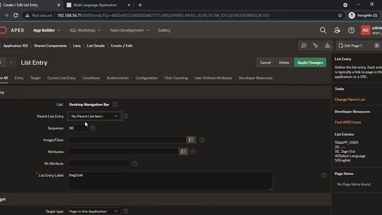This screenshot has height=215, width=382.
Task: Show help for Sequence field
Action: point(93,128)
